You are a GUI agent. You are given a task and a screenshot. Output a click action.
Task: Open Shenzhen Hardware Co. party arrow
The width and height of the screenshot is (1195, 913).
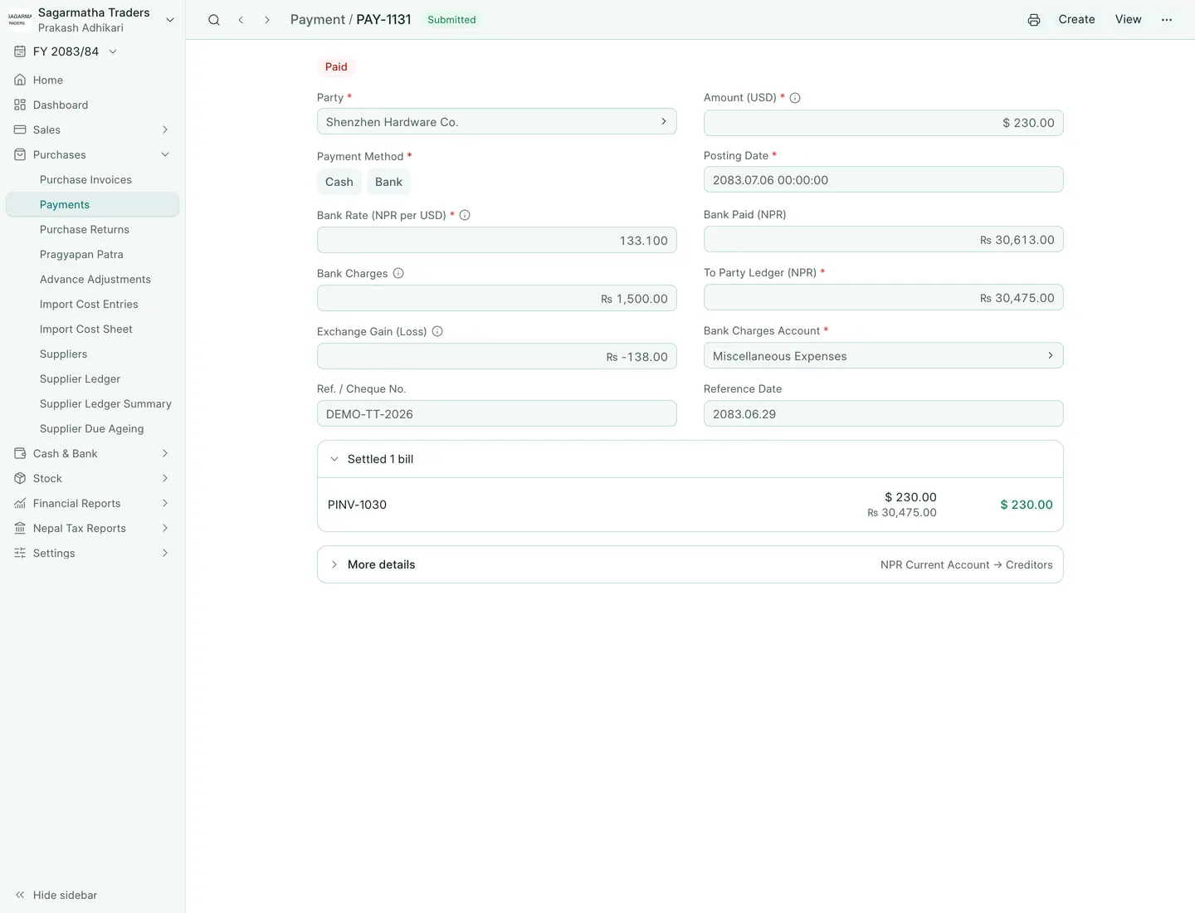(x=664, y=121)
